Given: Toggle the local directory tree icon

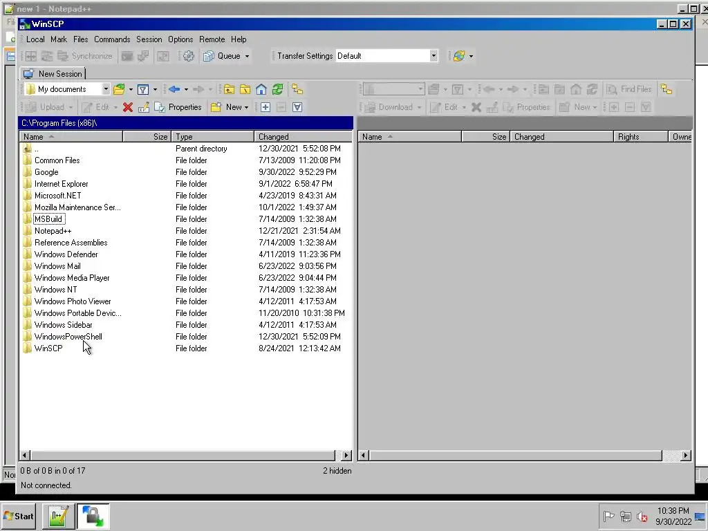Looking at the screenshot, I should tap(297, 89).
